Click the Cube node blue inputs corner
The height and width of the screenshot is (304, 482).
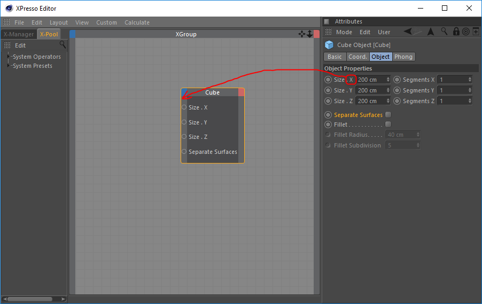pos(184,92)
